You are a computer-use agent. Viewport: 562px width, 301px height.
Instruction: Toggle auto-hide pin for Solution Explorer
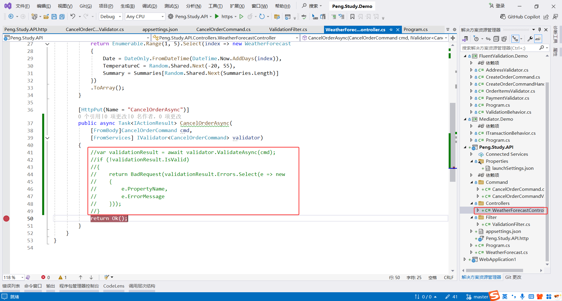tap(540, 30)
